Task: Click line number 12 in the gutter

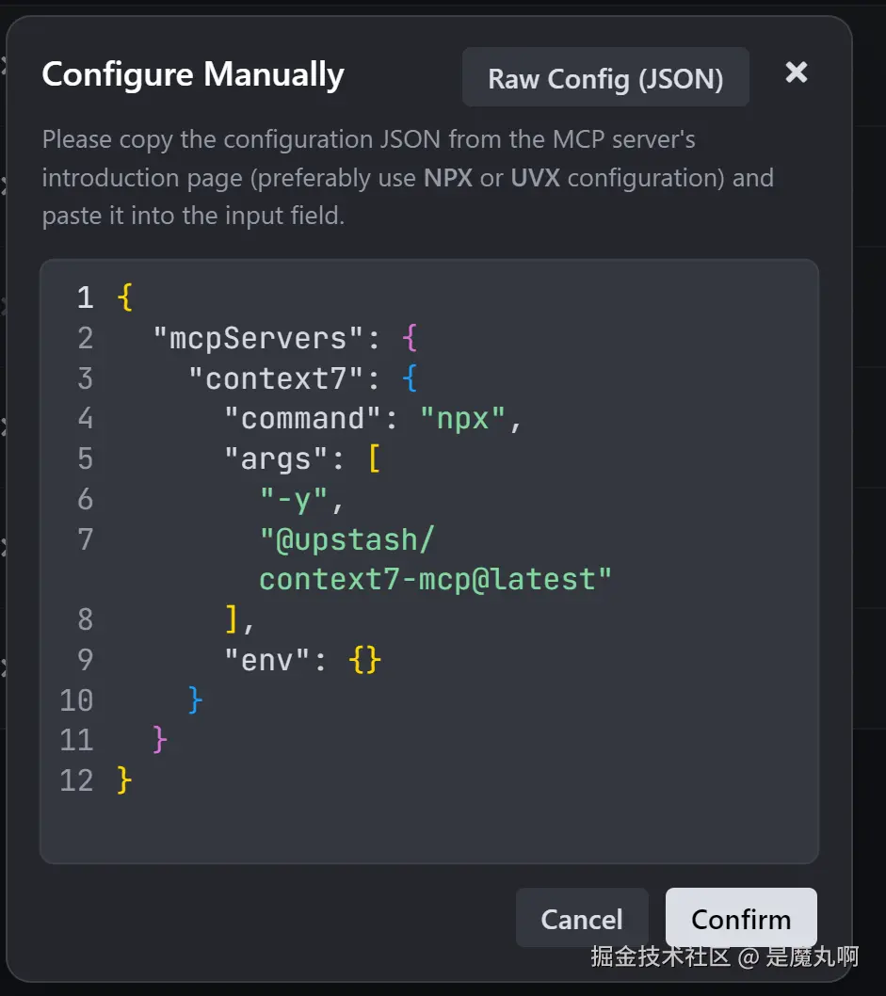Action: tap(76, 780)
